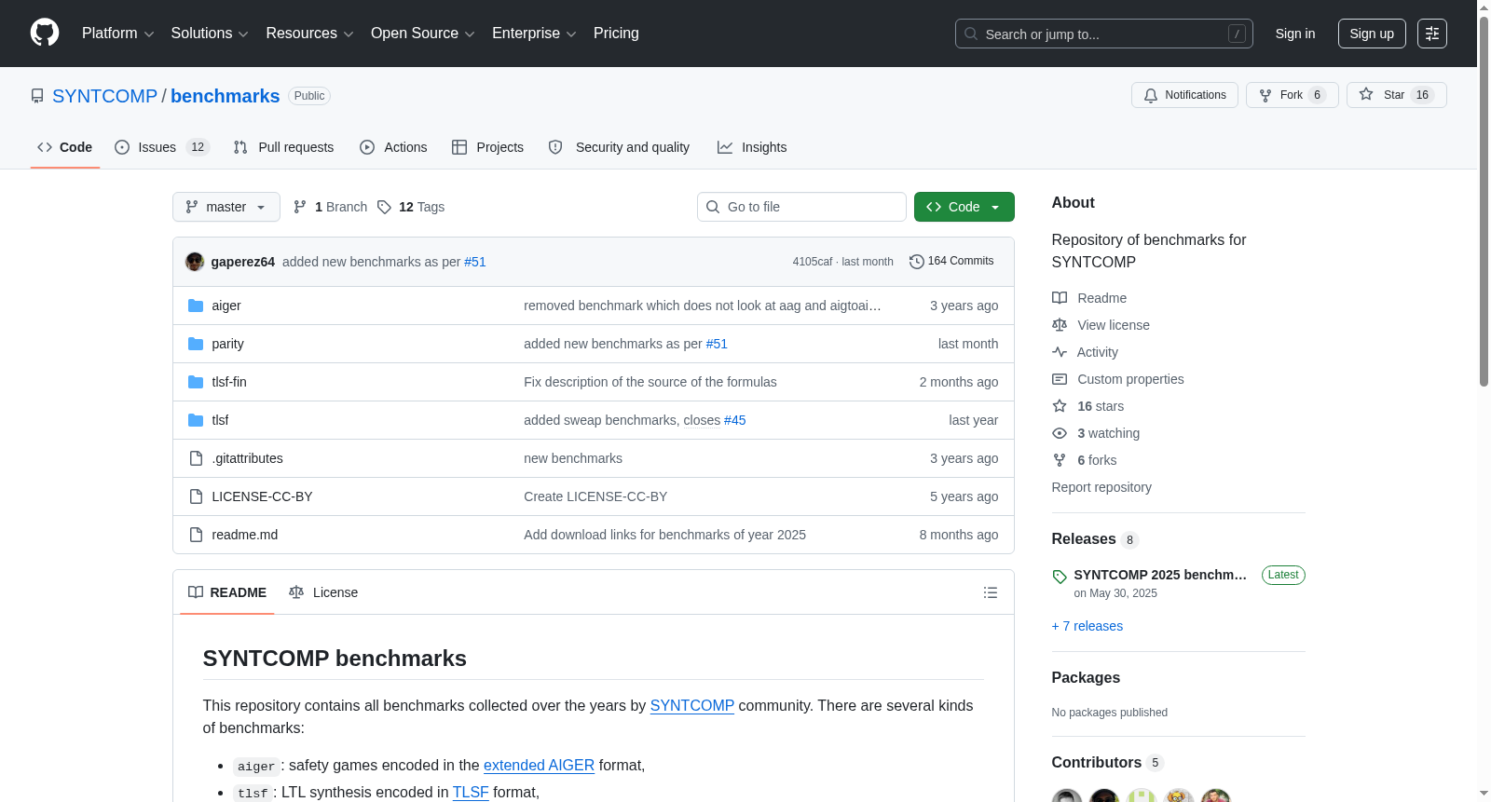Open the README outline list icon

tap(991, 592)
